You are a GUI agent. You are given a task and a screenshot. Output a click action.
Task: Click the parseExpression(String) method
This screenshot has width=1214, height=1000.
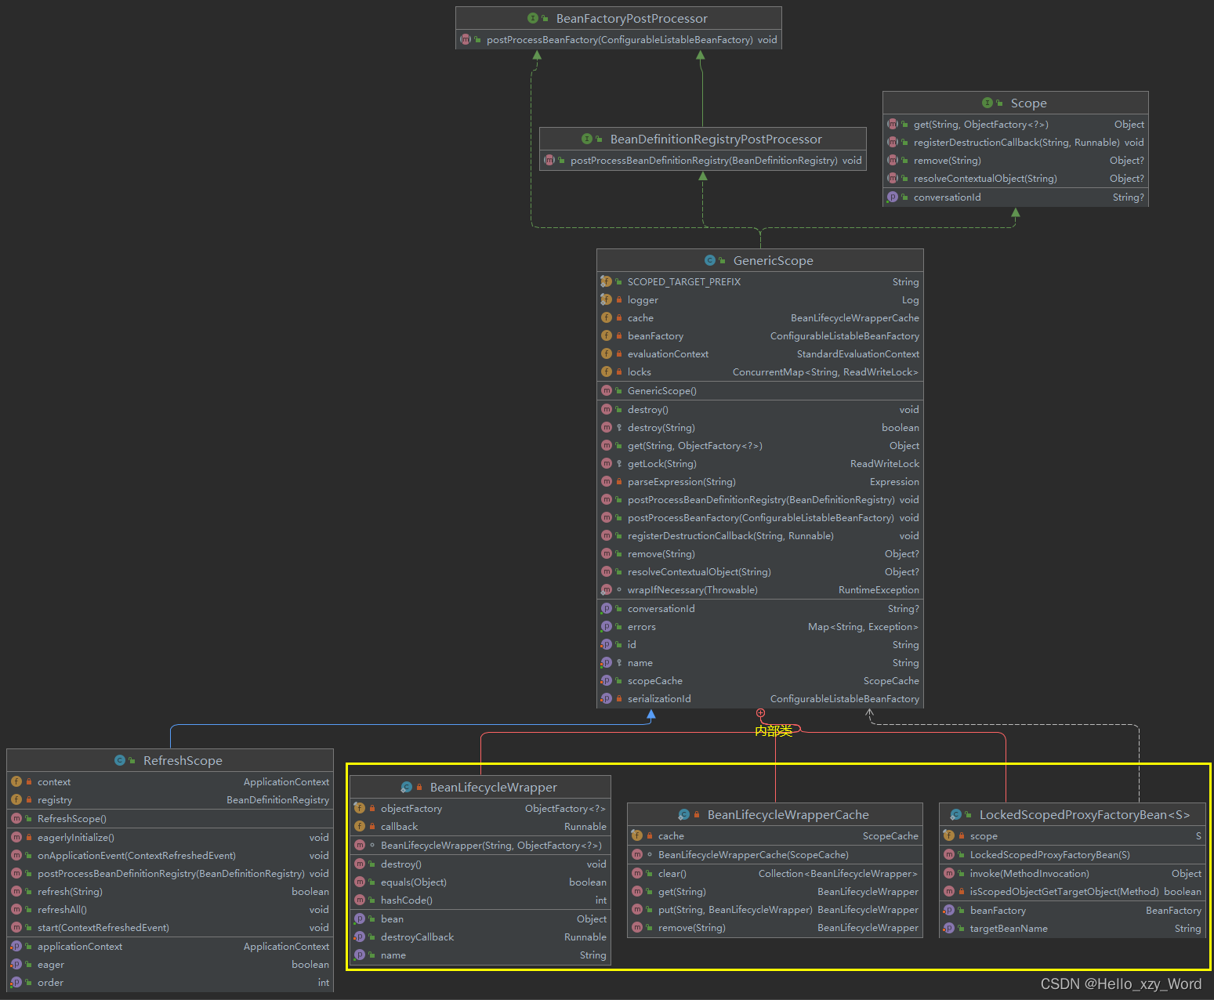[760, 482]
